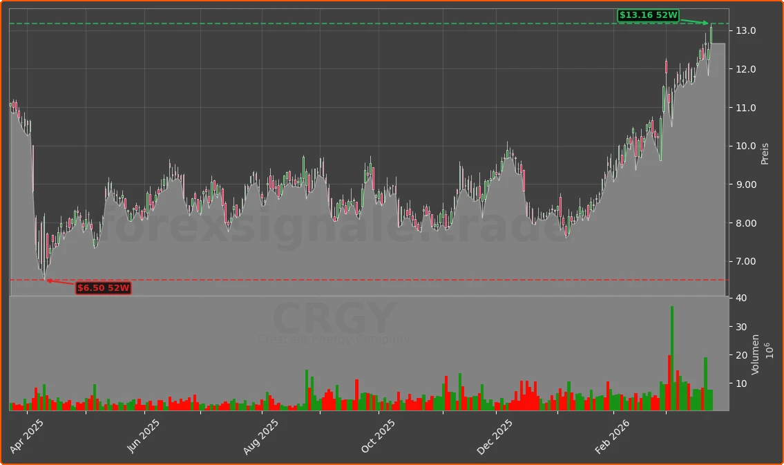Click the 11.0 price axis value
This screenshot has height=465, width=784.
pos(745,108)
